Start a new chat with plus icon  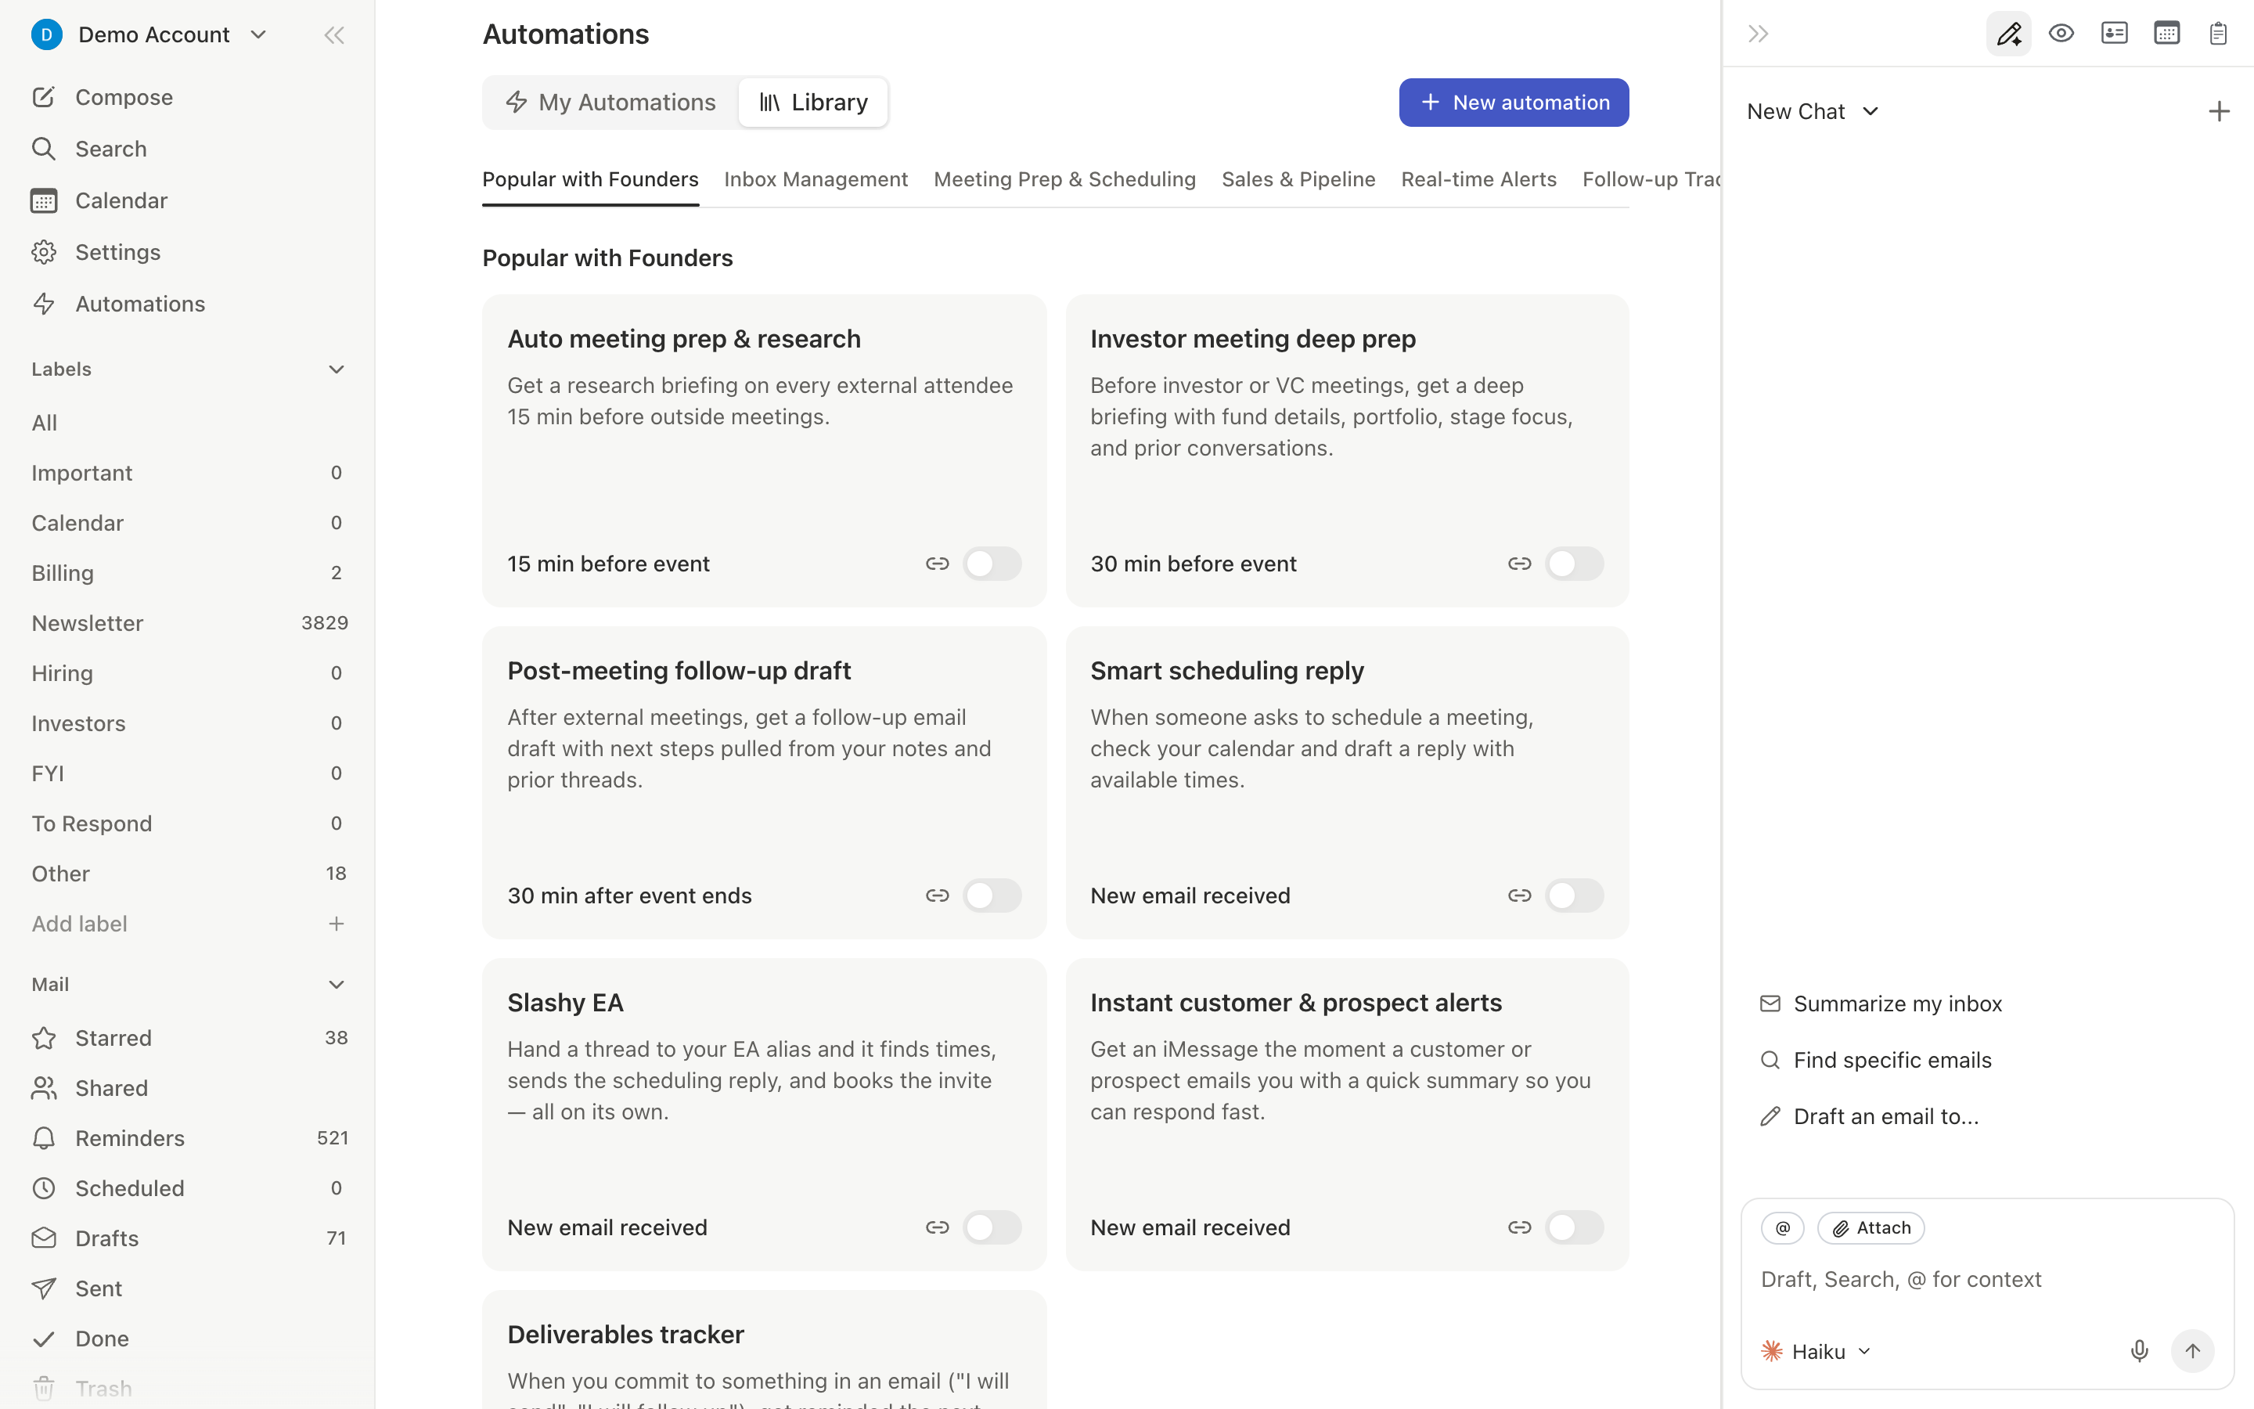coord(2219,112)
